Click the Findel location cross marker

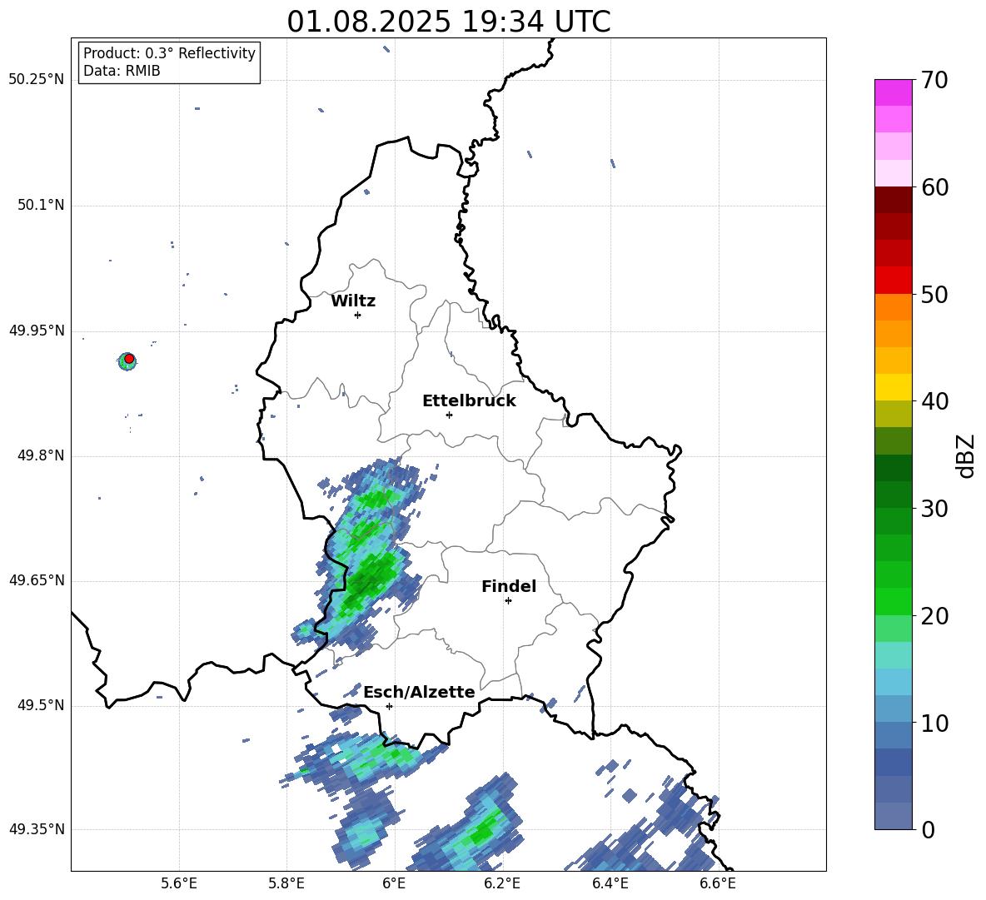coord(508,601)
